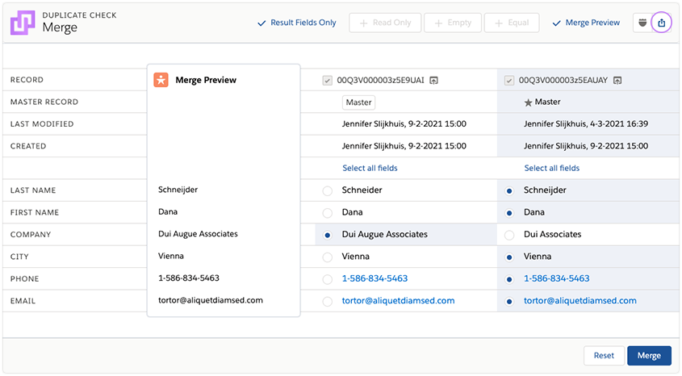Screen dimensions: 682x376
Task: Choose first record's first name Dana radio
Action: pyautogui.click(x=327, y=213)
